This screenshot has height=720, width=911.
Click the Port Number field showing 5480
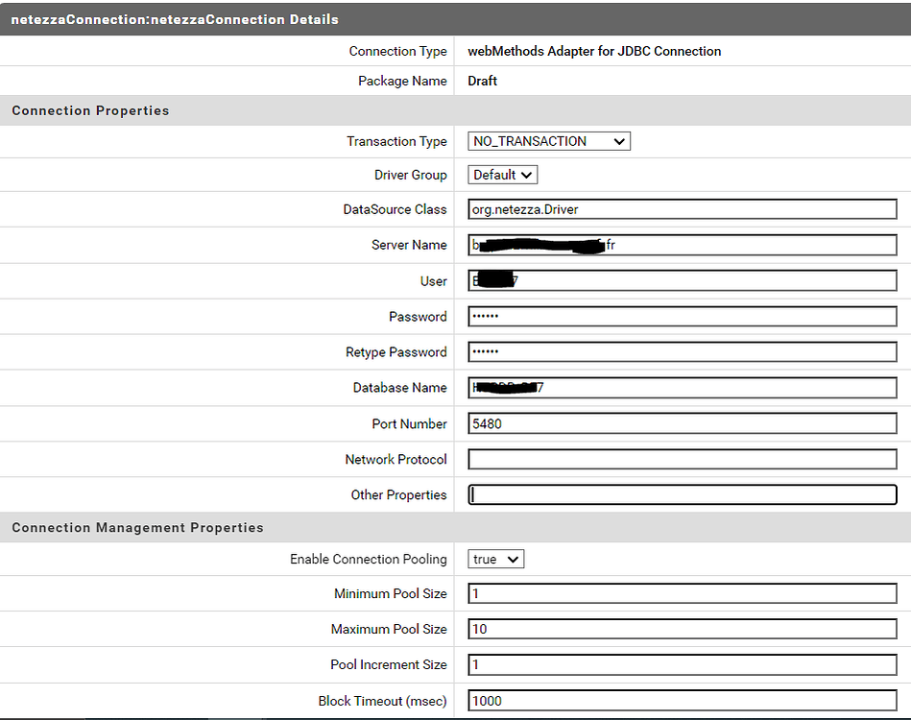click(682, 422)
